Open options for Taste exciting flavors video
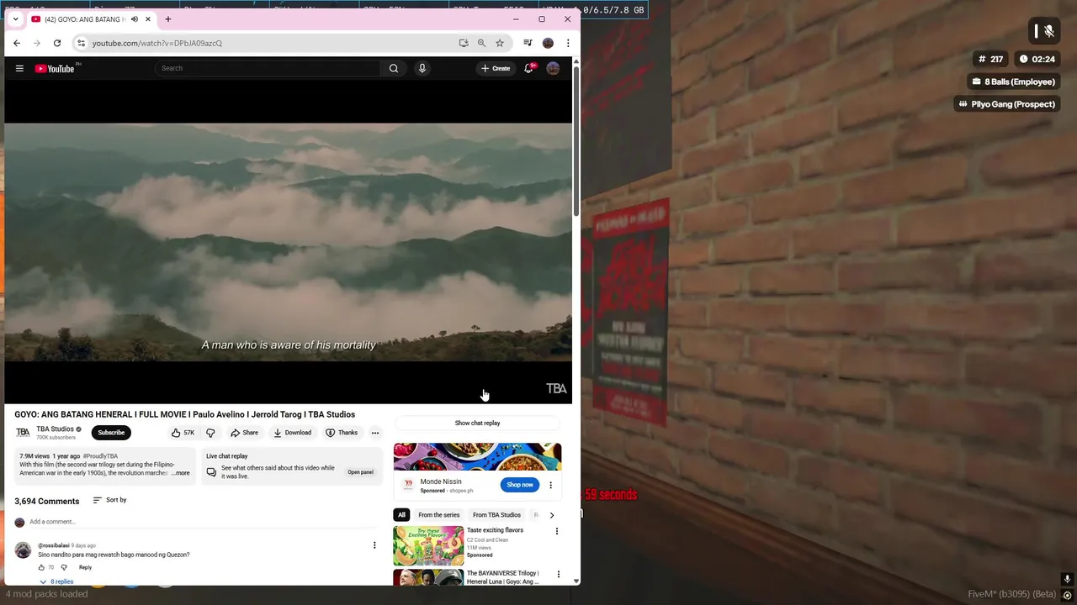 coord(556,531)
